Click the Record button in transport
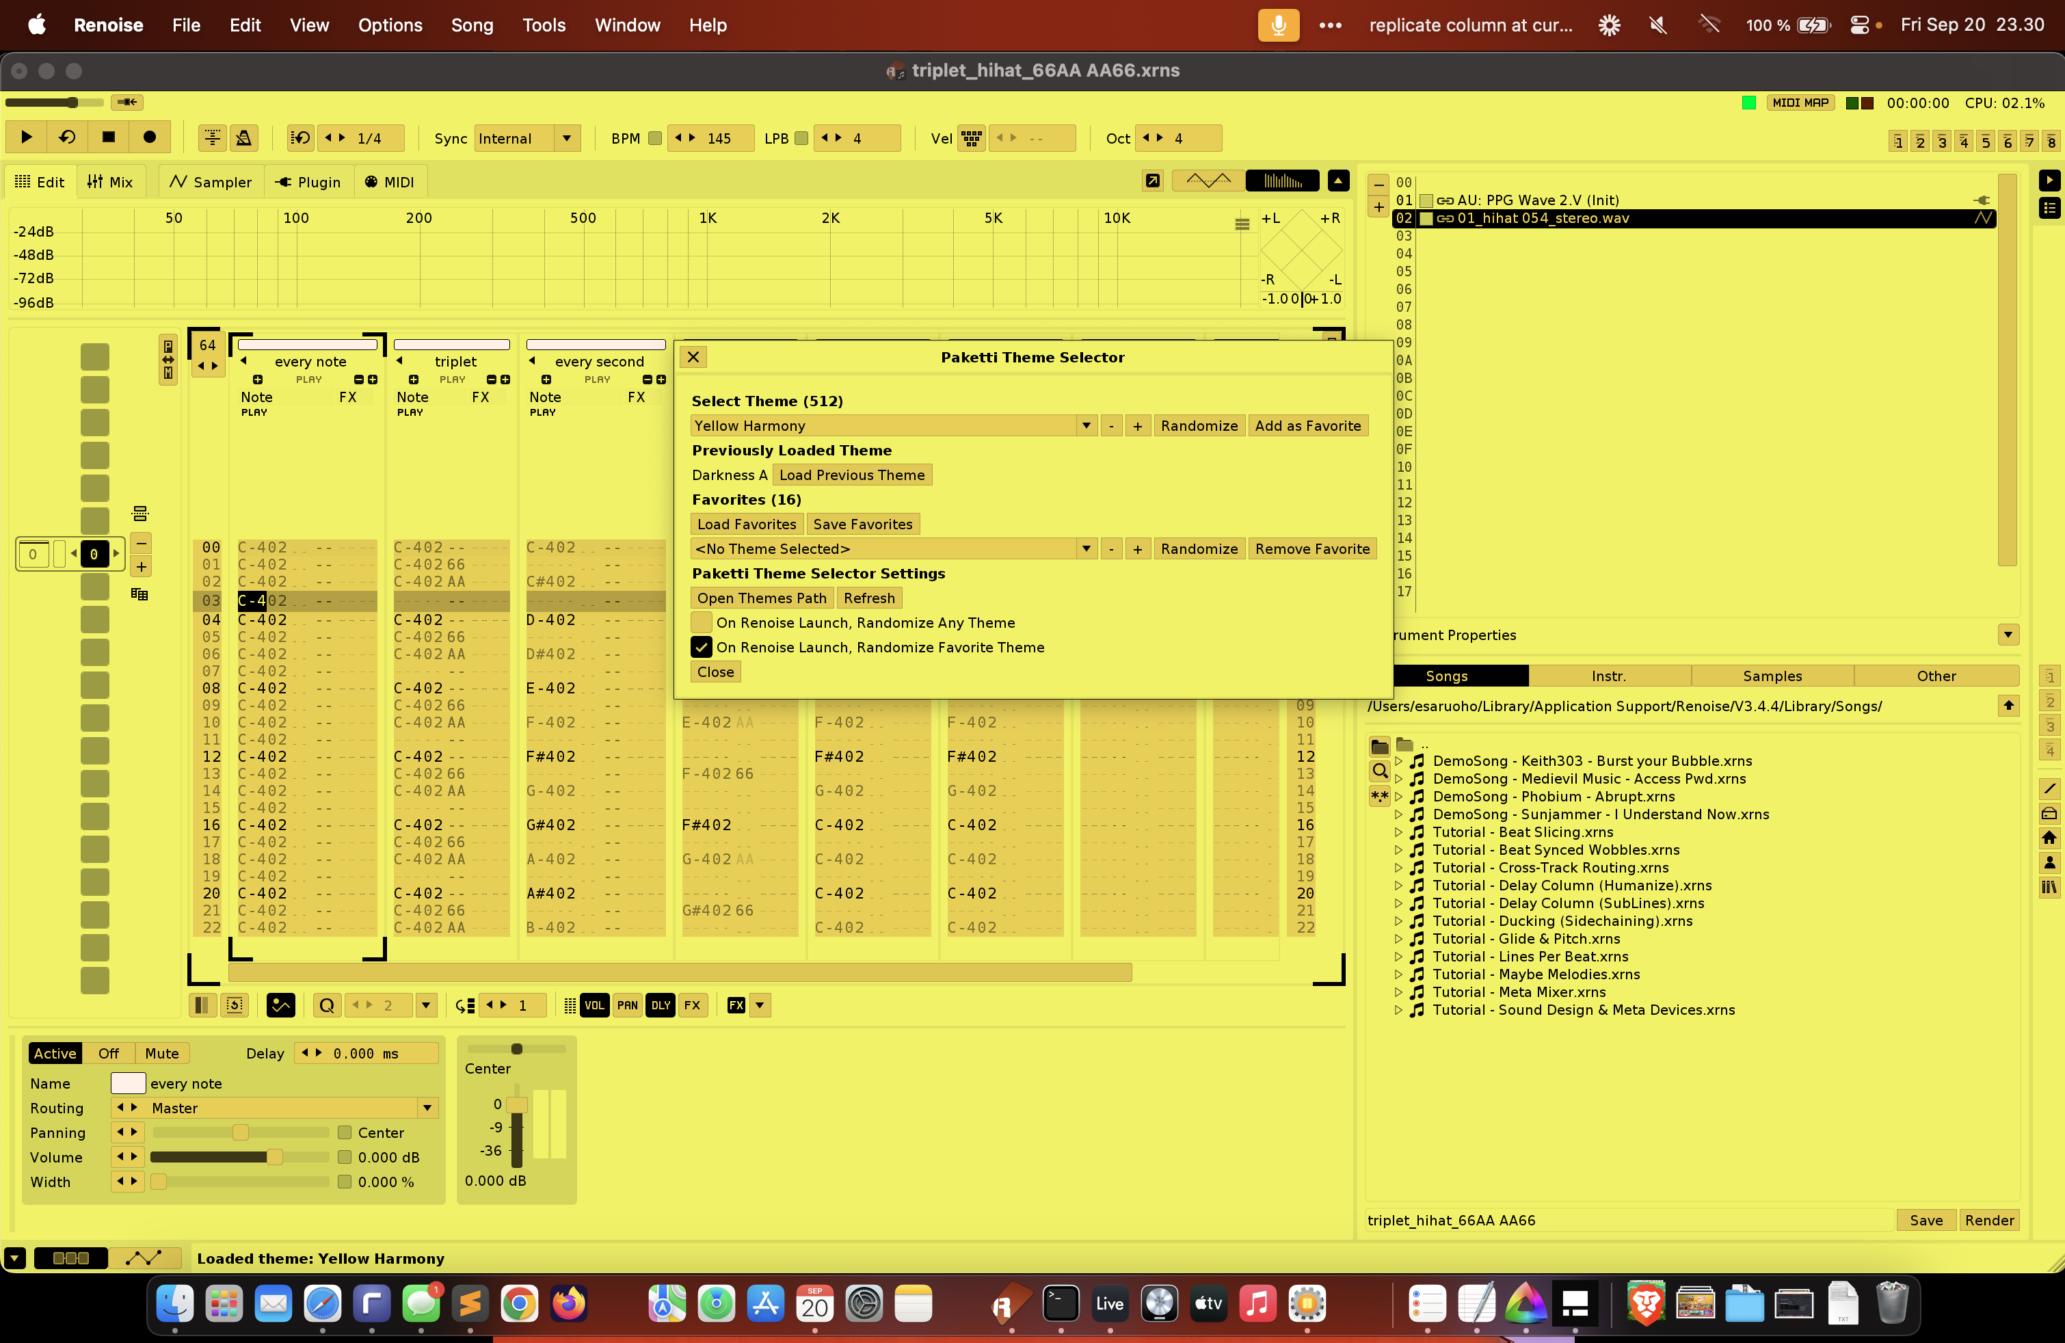Image resolution: width=2065 pixels, height=1343 pixels. point(149,137)
